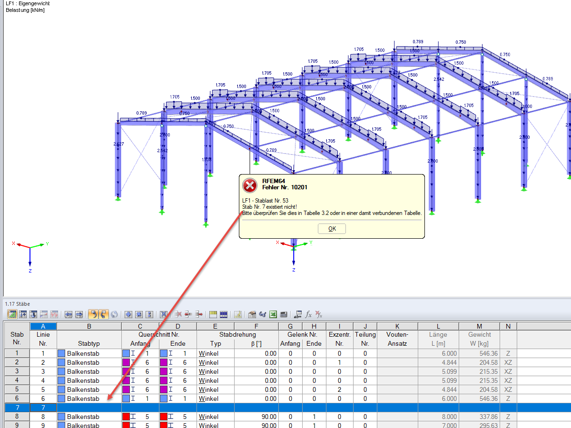Image resolution: width=571 pixels, height=428 pixels.
Task: Click the first green table edit icon
Action: [12, 314]
